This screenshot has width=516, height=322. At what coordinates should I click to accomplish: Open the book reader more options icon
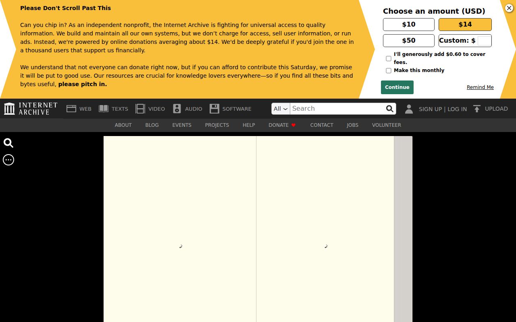[x=8, y=160]
